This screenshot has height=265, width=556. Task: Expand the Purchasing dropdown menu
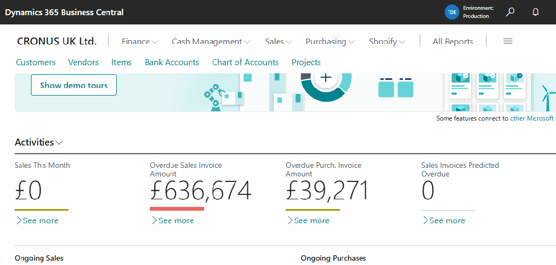pos(330,41)
